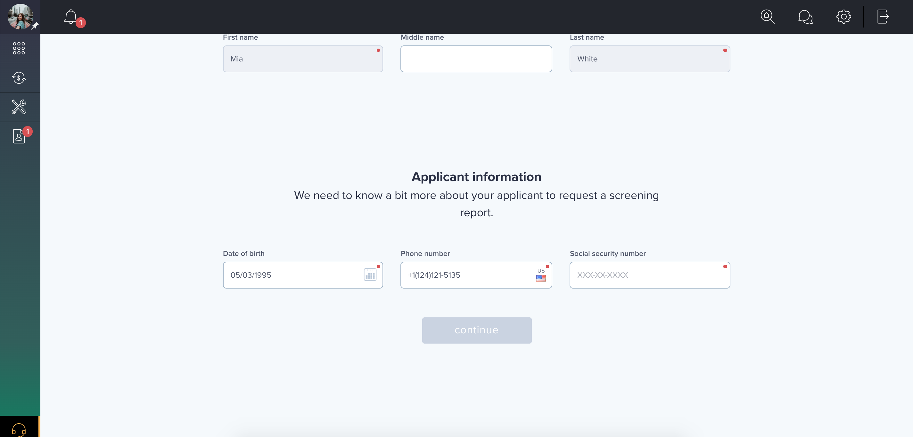Open the settings gear icon
The height and width of the screenshot is (437, 913).
[843, 17]
